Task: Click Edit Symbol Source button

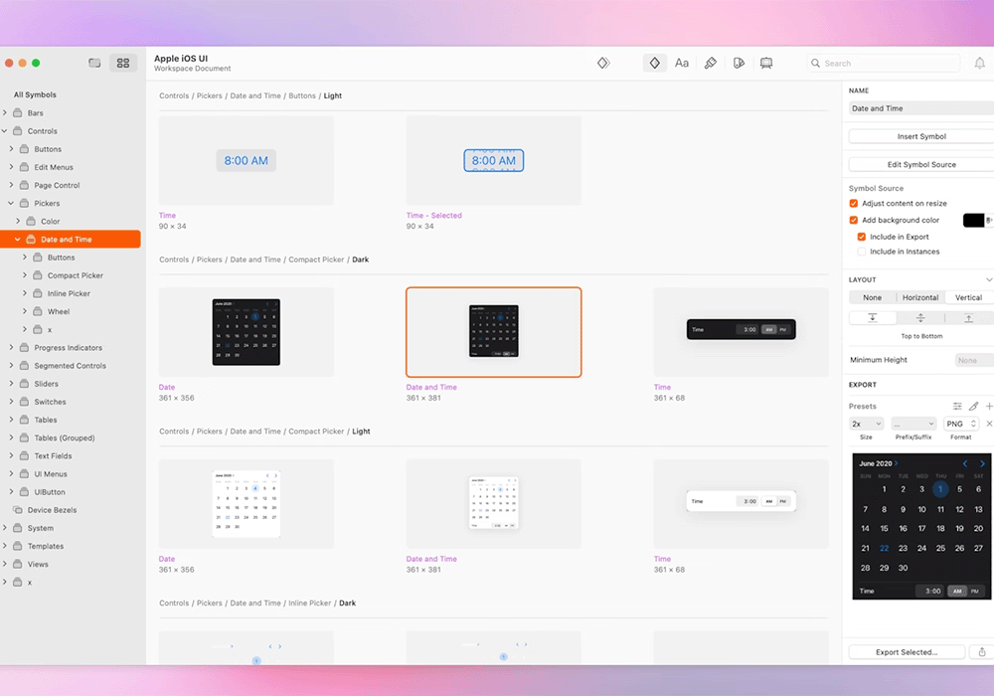Action: [x=921, y=164]
